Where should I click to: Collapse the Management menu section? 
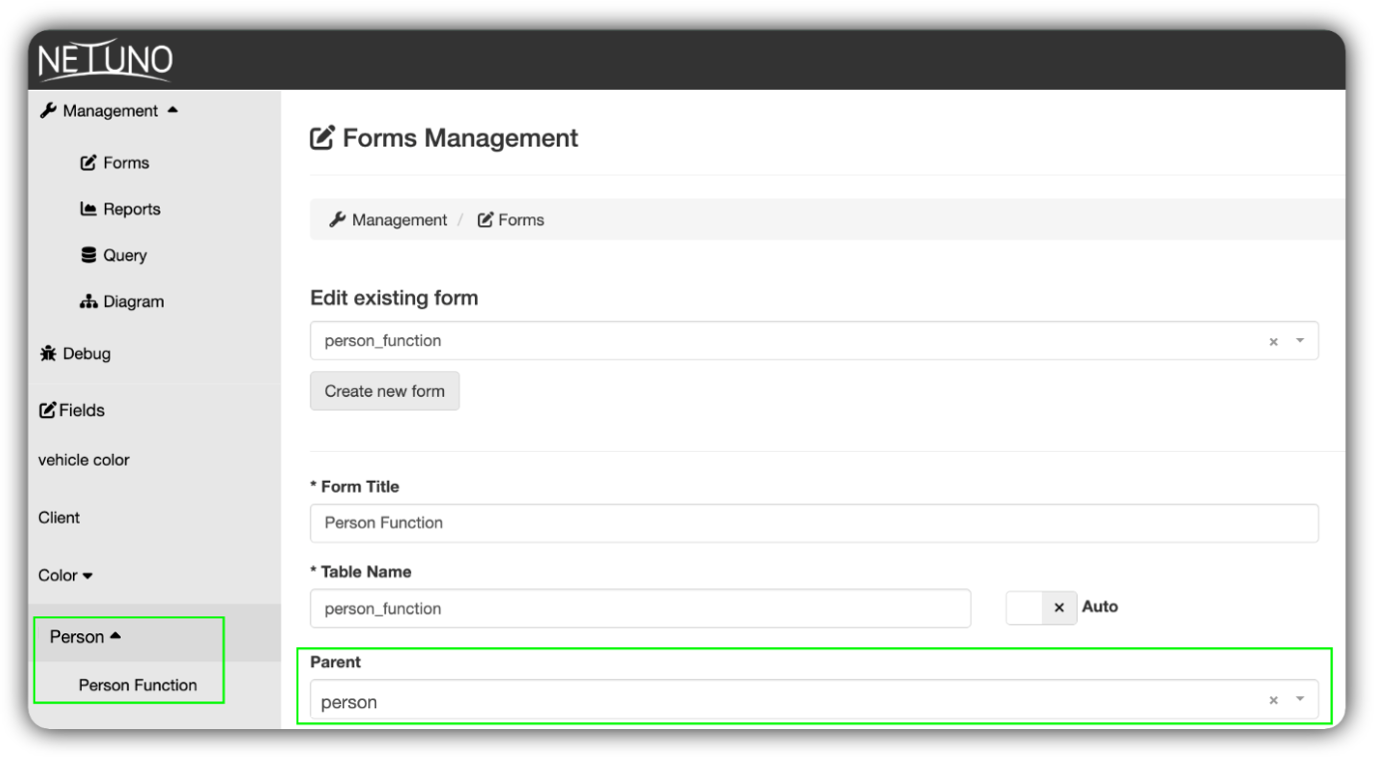click(x=176, y=111)
